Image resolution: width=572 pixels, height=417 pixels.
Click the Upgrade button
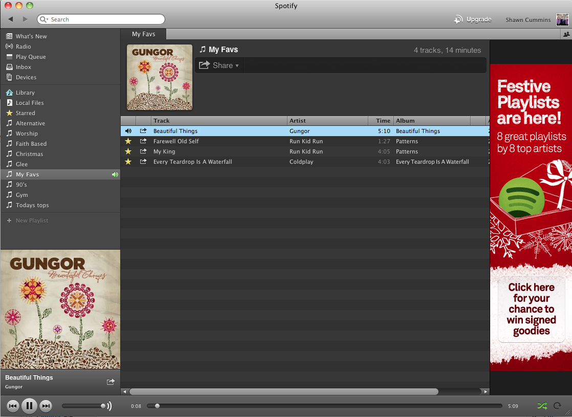point(473,19)
